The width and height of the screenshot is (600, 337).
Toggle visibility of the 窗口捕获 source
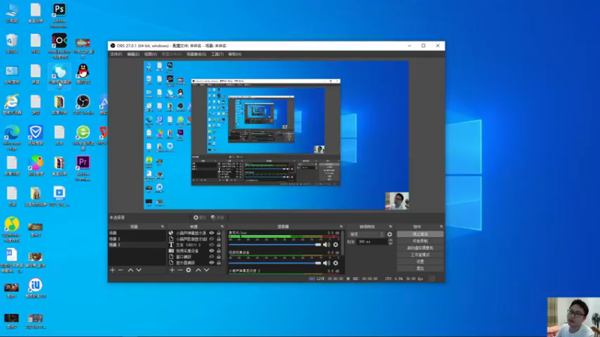tap(211, 257)
